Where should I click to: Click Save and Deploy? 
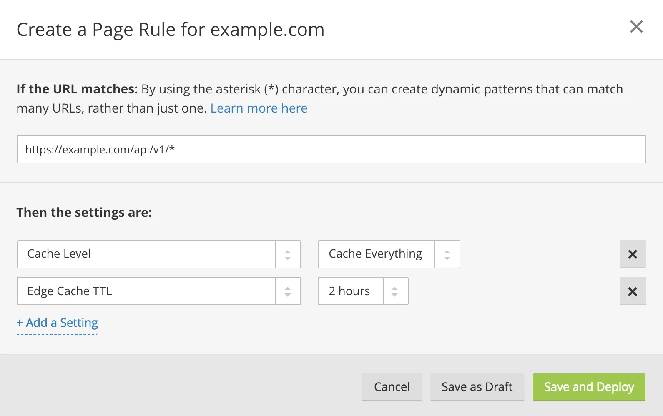[589, 387]
